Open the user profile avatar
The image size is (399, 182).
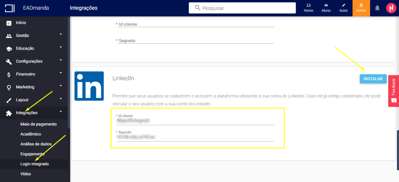tap(391, 8)
